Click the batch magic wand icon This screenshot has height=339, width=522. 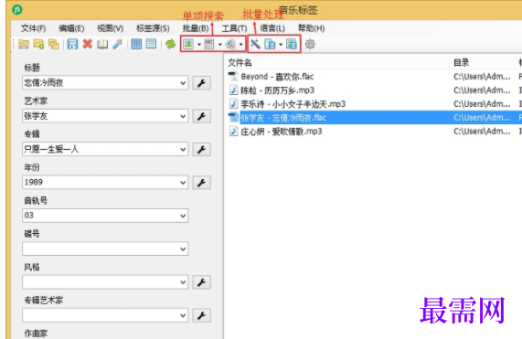coord(255,44)
